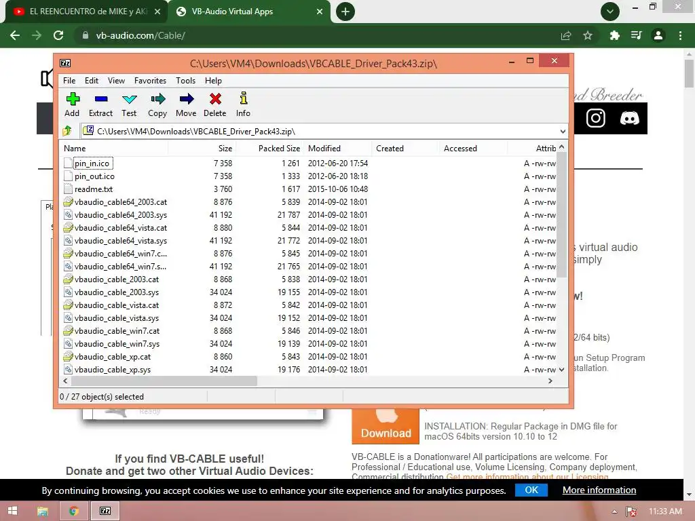This screenshot has height=521, width=695.
Task: Click the Extract toolbar icon
Action: (101, 99)
